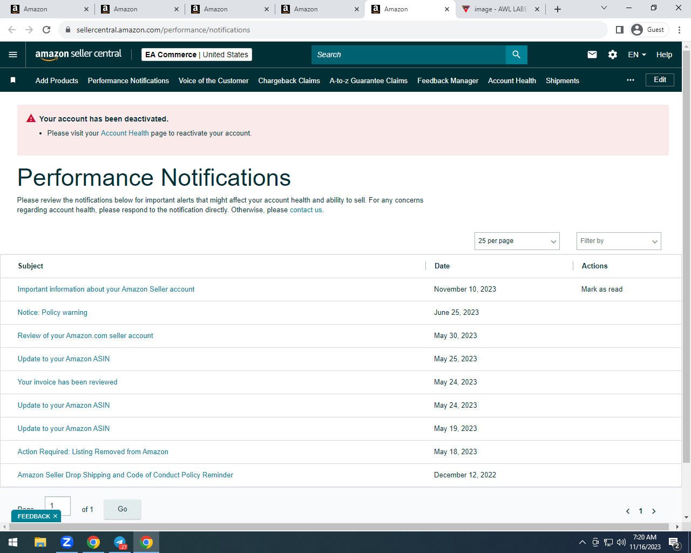Click the browser address bar URL

pyautogui.click(x=163, y=30)
